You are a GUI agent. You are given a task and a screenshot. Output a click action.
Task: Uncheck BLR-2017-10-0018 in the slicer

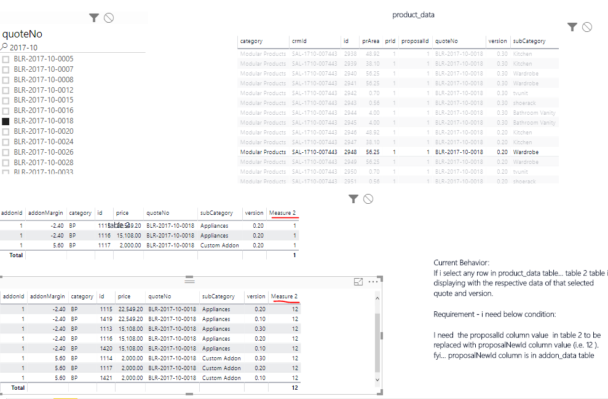6,121
